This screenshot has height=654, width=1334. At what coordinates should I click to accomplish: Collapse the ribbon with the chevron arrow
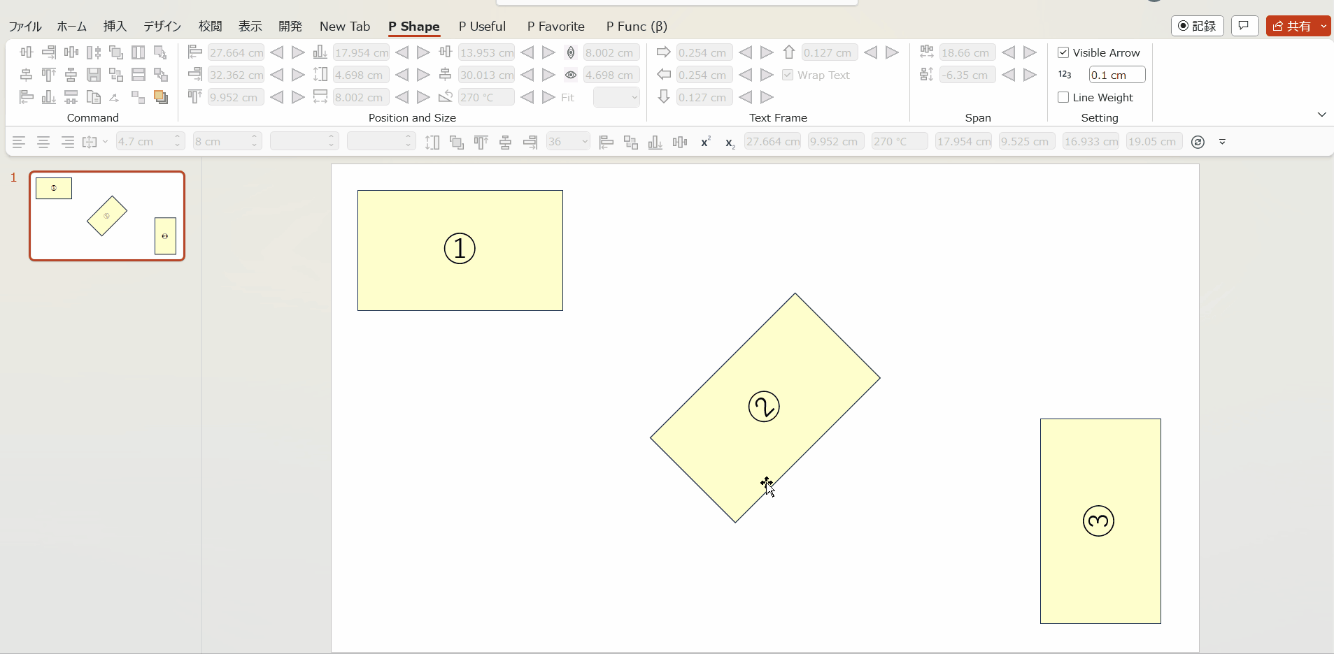pos(1321,114)
